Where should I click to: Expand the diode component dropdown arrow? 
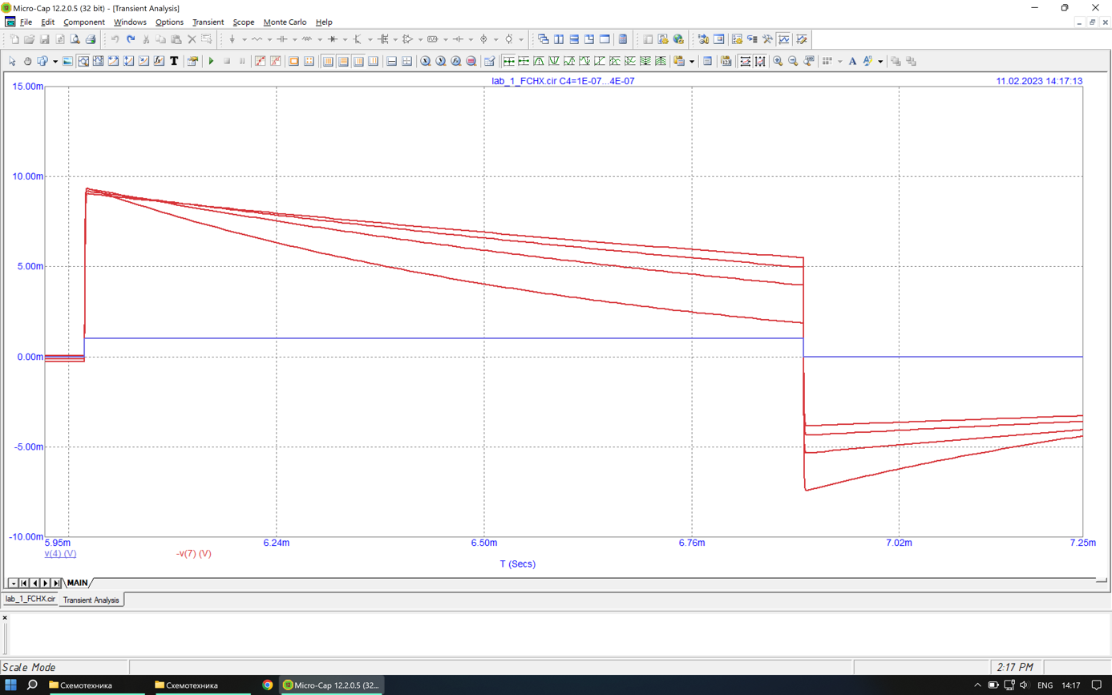coord(345,39)
